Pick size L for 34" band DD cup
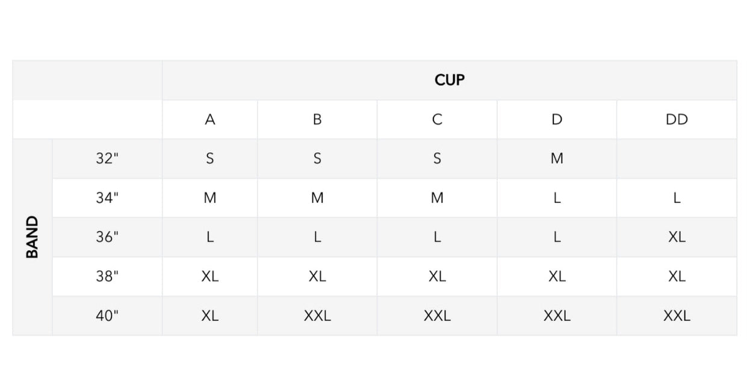Viewport: 747px width, 373px height. click(x=677, y=198)
